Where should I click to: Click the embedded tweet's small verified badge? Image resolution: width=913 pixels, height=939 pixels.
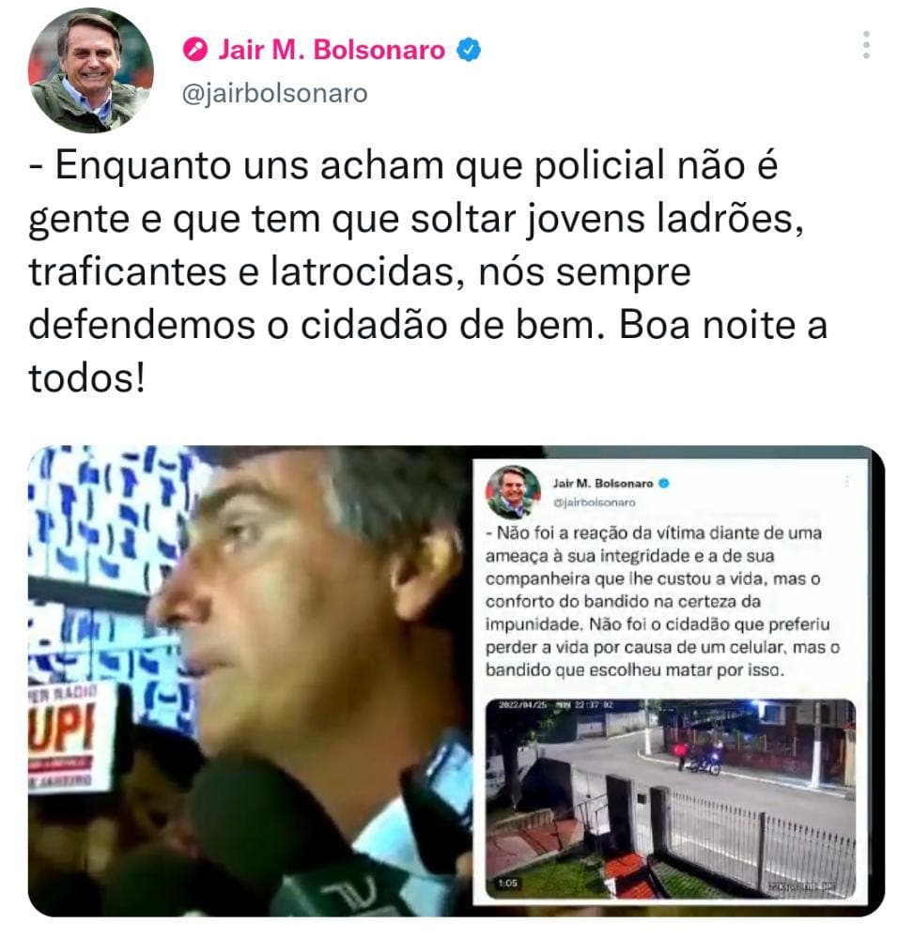pos(664,484)
